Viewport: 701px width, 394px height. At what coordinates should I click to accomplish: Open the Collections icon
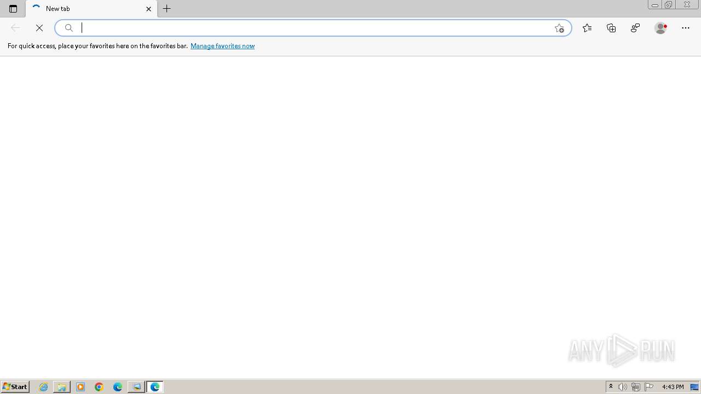(x=611, y=28)
